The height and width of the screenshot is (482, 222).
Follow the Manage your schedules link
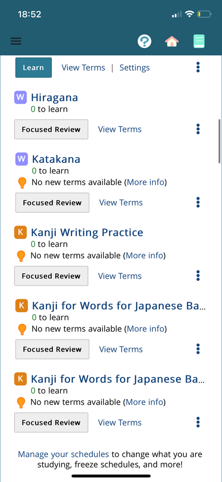[x=63, y=454]
